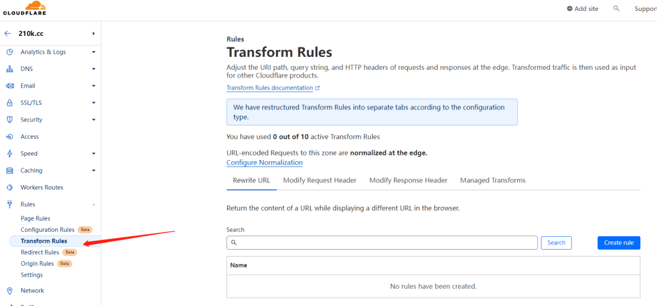Open the 210k.cc site dropdown arrow

coord(94,33)
